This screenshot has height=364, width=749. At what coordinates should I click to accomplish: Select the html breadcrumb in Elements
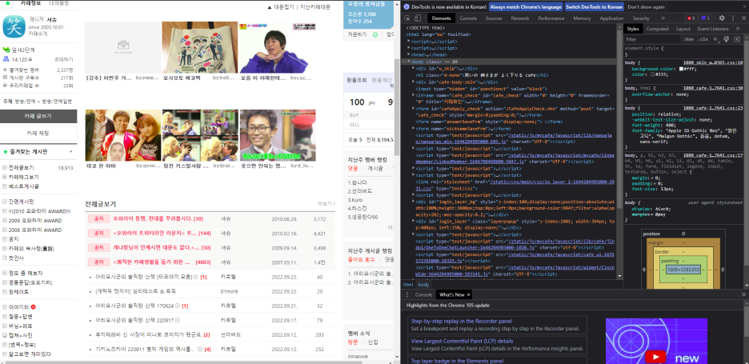[x=407, y=284]
